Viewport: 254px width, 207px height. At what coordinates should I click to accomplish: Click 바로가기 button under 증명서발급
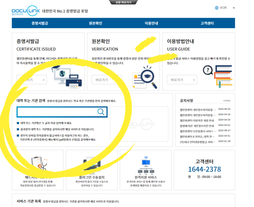pyautogui.click(x=31, y=80)
